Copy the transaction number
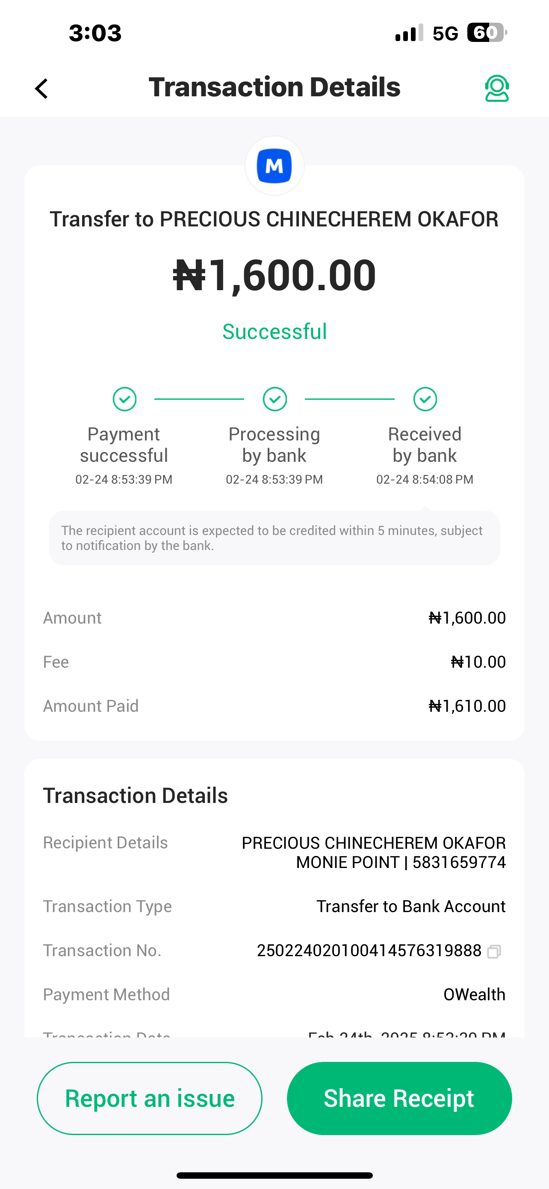549x1189 pixels. tap(494, 951)
